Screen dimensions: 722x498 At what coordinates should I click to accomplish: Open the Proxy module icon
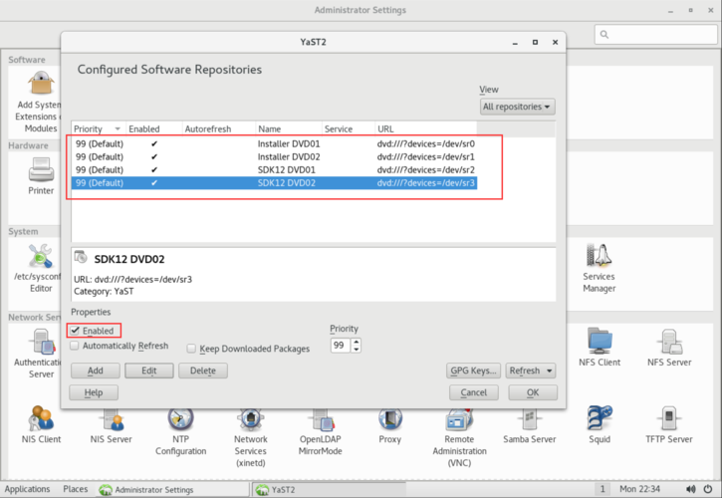(x=390, y=420)
